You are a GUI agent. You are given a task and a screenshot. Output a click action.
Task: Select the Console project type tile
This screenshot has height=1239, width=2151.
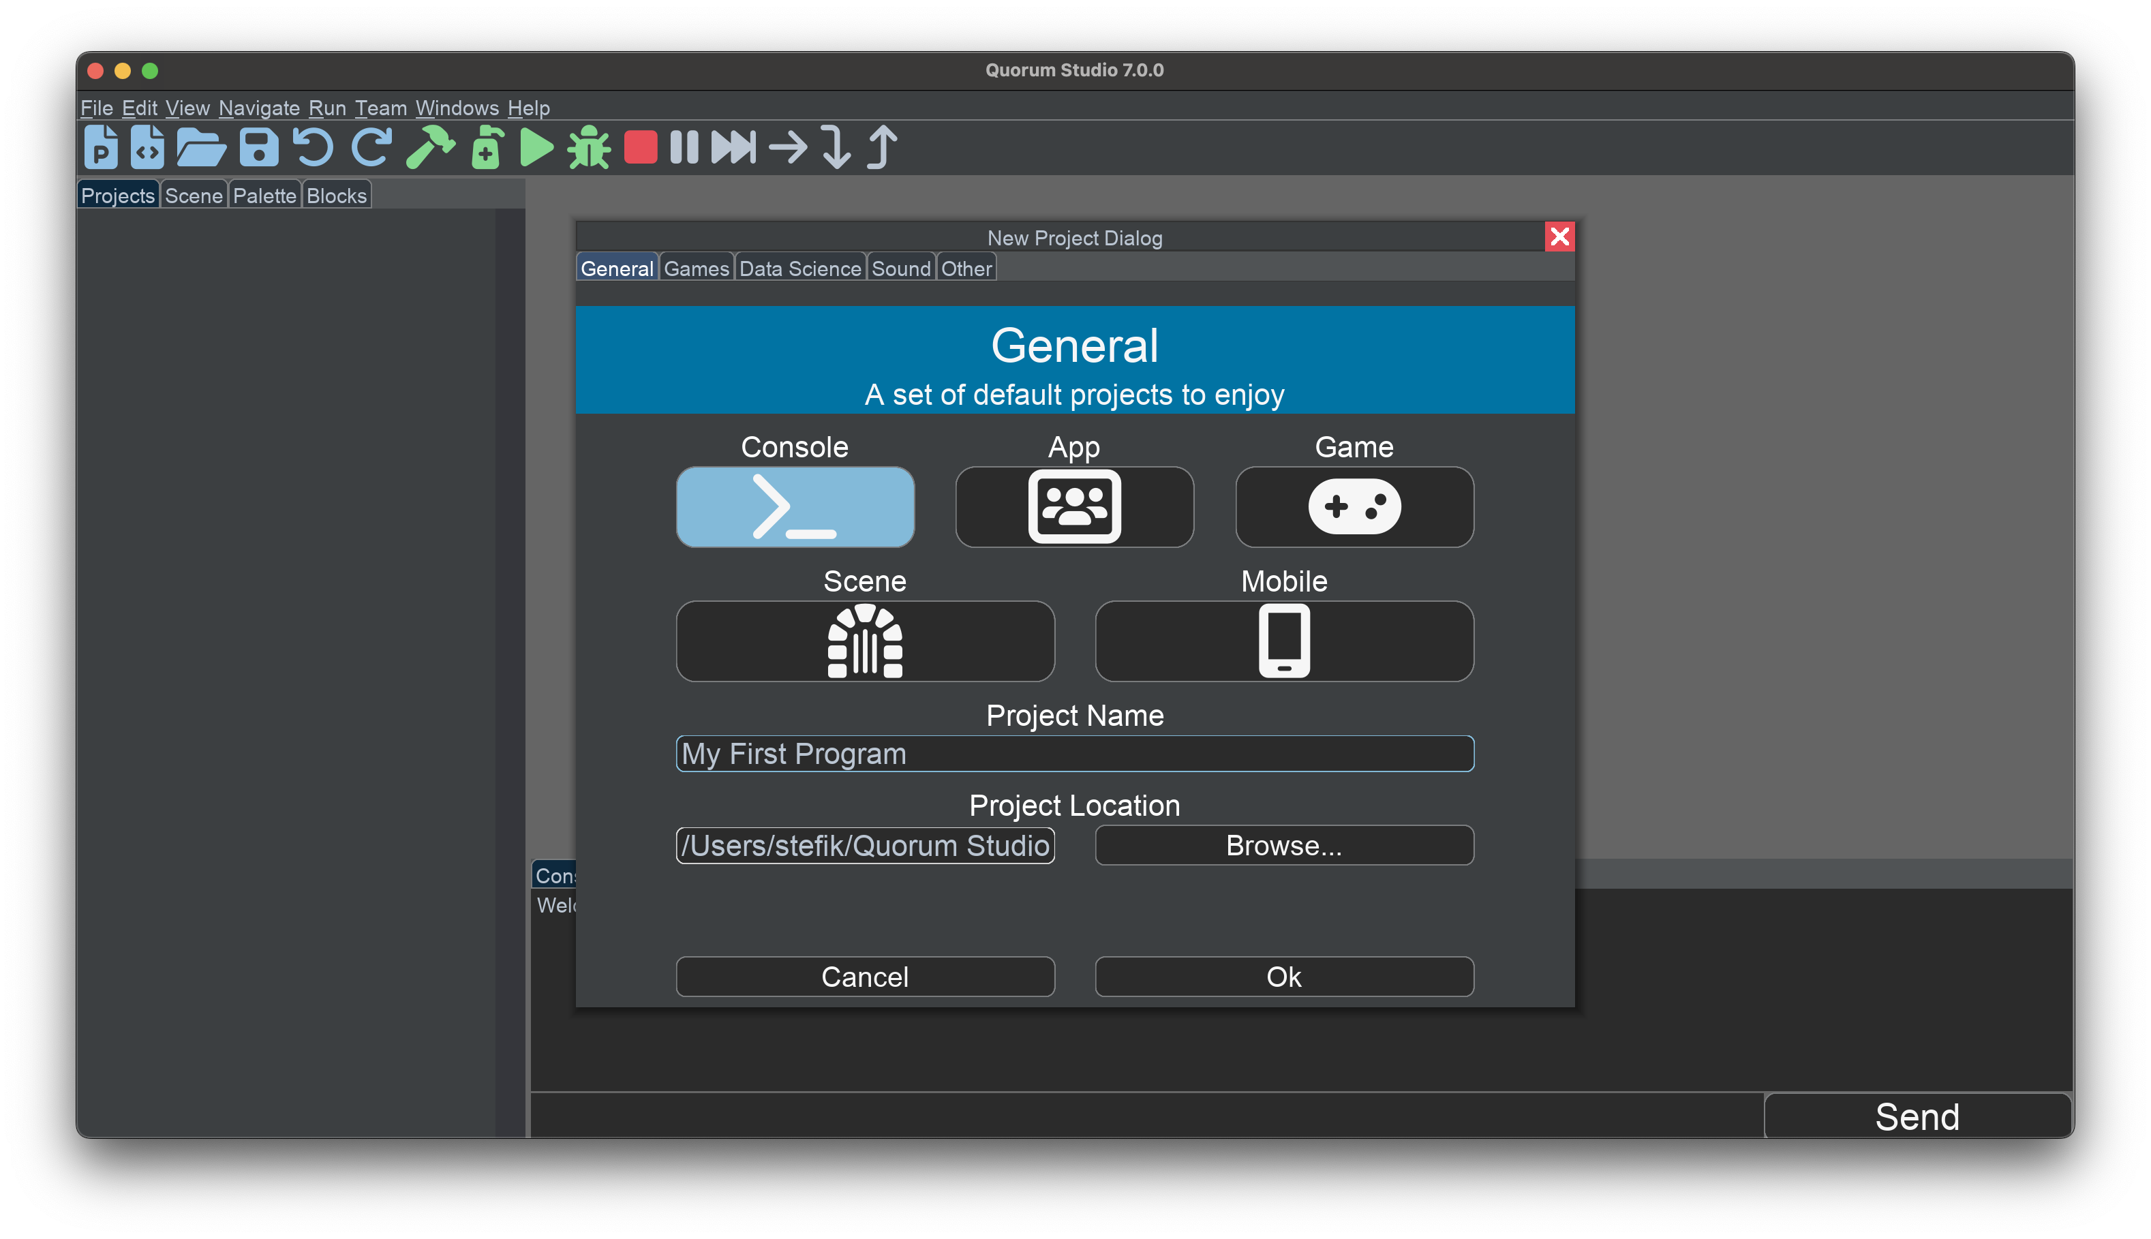click(795, 506)
